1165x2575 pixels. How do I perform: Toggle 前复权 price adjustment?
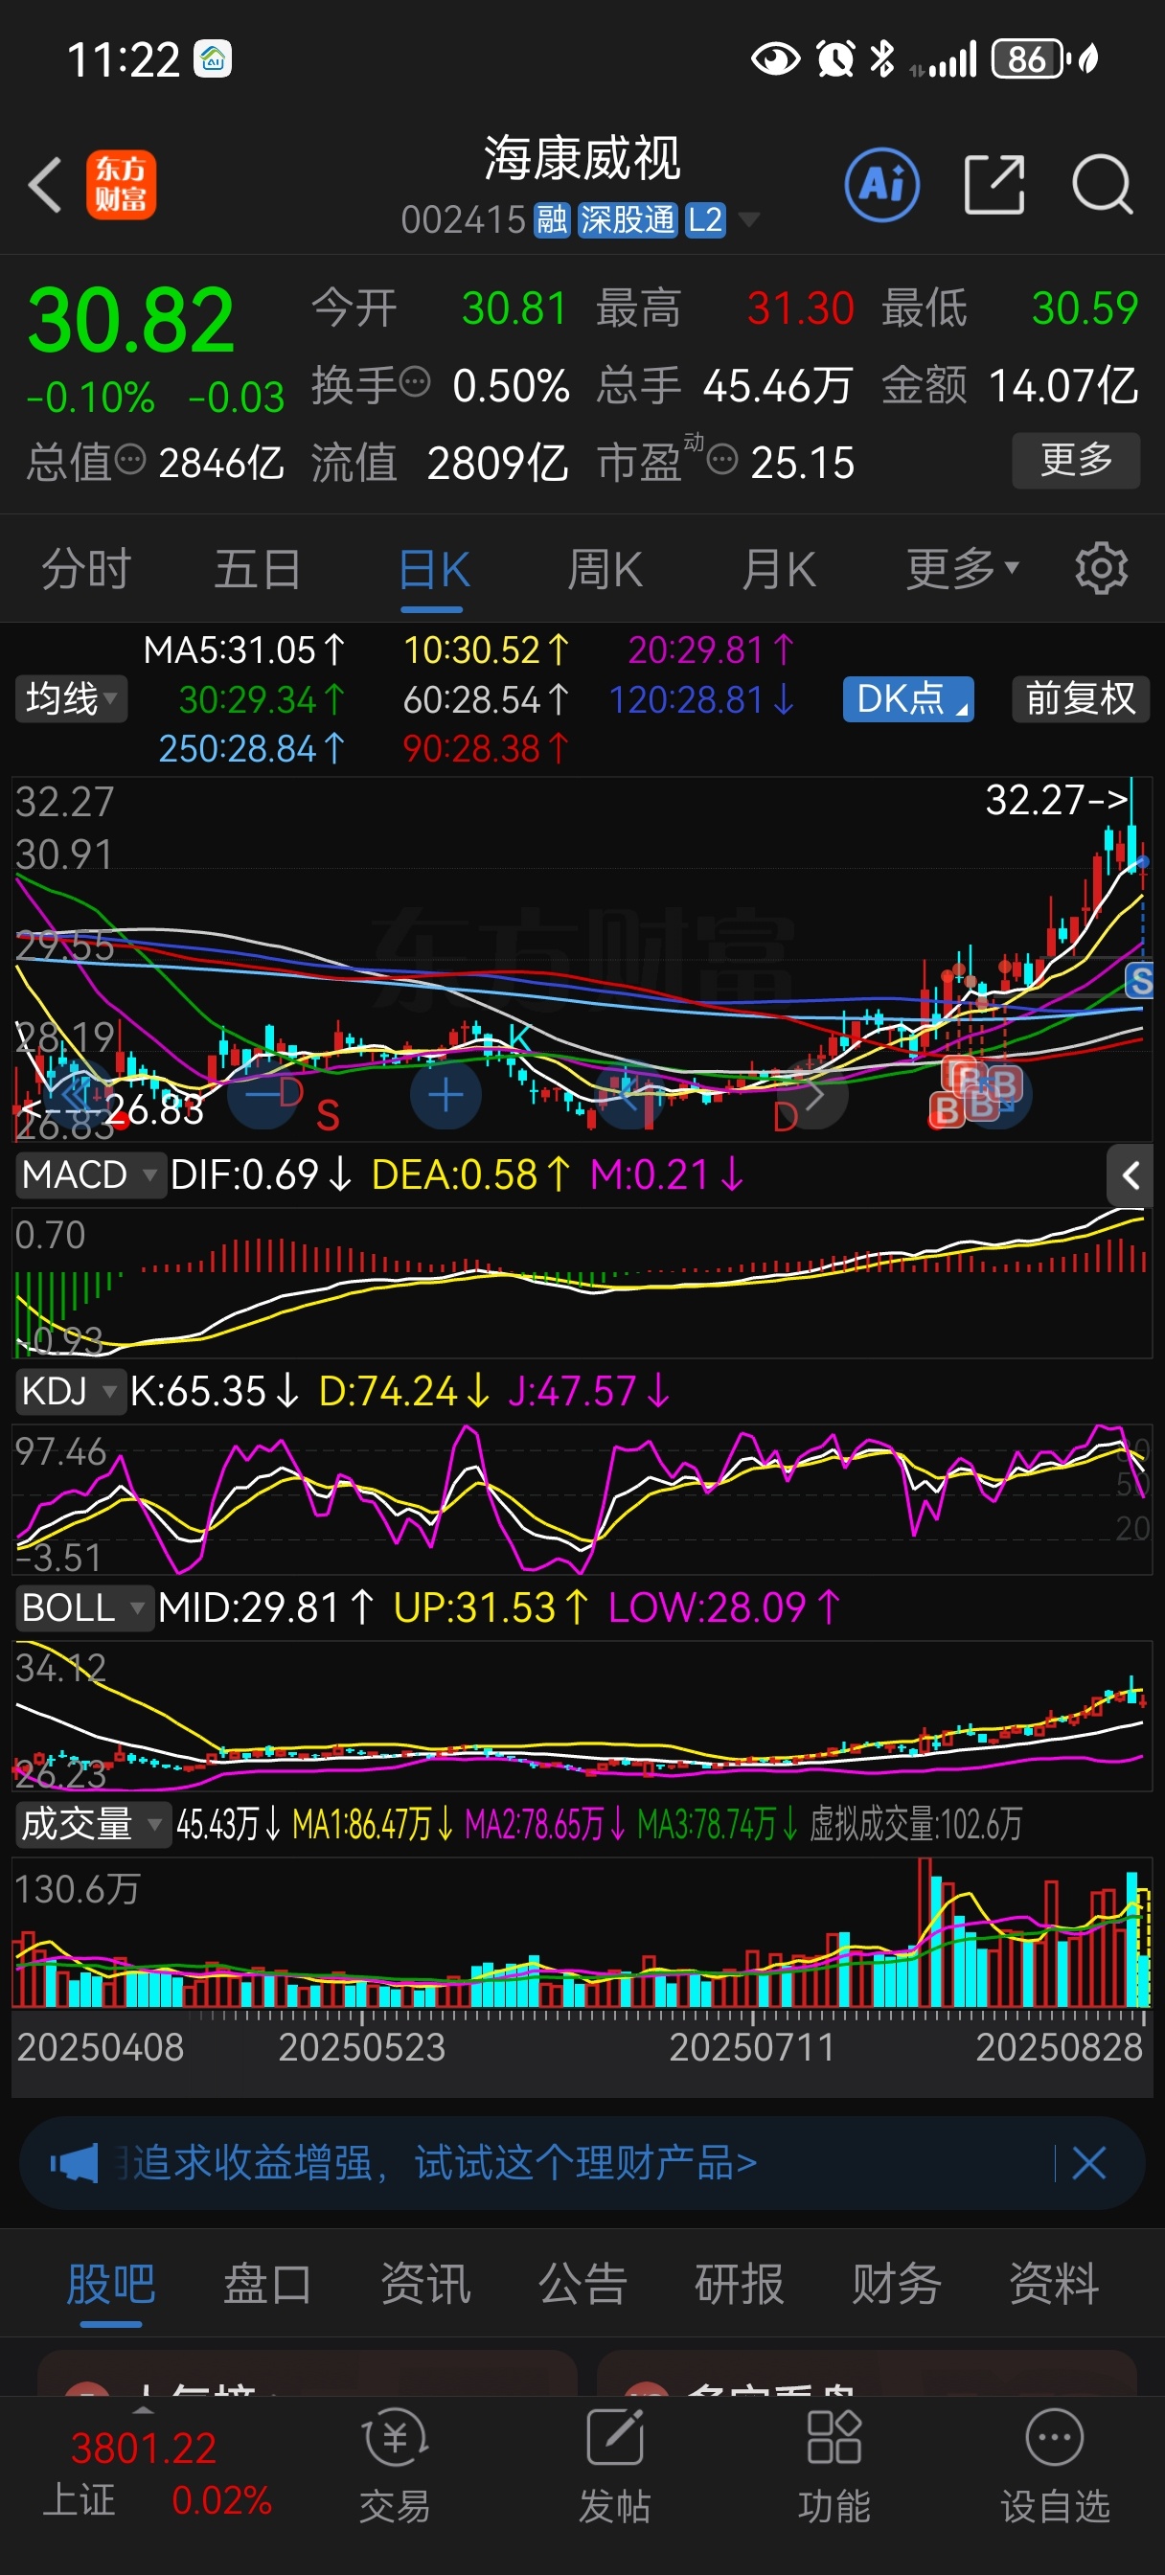1081,698
